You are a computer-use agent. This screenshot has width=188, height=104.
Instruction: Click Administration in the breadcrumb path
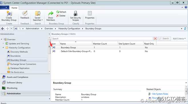(x=33, y=29)
